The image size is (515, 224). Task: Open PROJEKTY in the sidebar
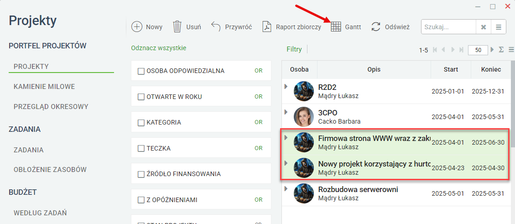click(x=31, y=66)
